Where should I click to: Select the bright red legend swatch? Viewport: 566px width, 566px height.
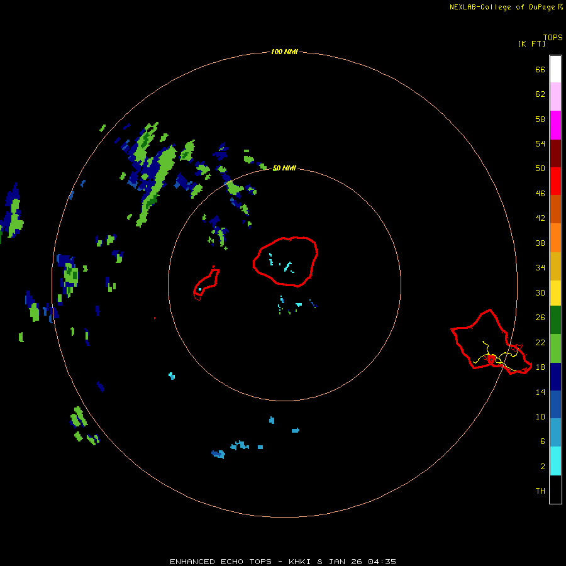(555, 181)
